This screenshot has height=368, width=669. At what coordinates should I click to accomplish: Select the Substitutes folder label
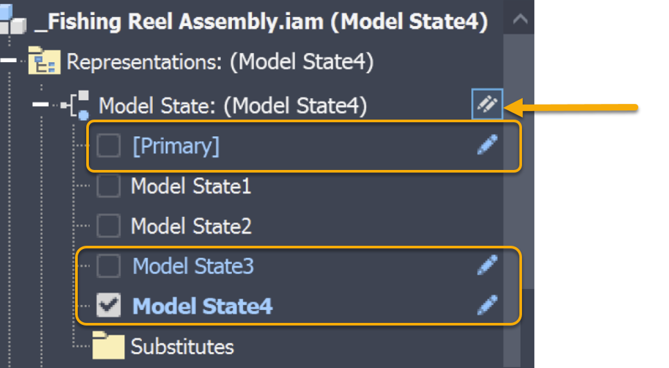click(182, 346)
